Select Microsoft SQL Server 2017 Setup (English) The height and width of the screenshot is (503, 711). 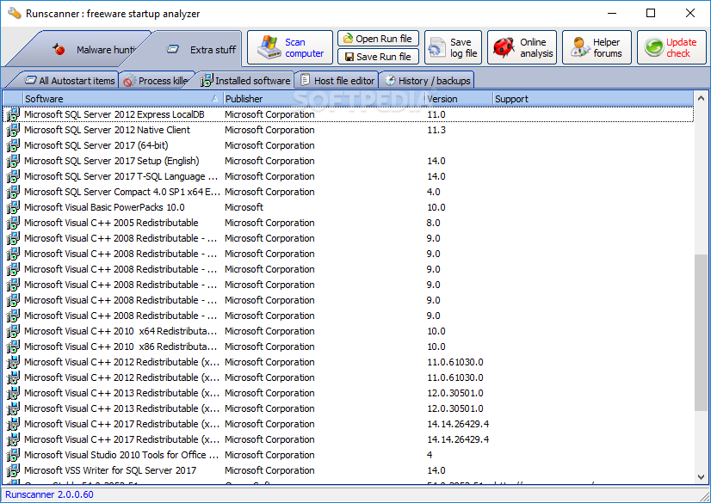[112, 161]
